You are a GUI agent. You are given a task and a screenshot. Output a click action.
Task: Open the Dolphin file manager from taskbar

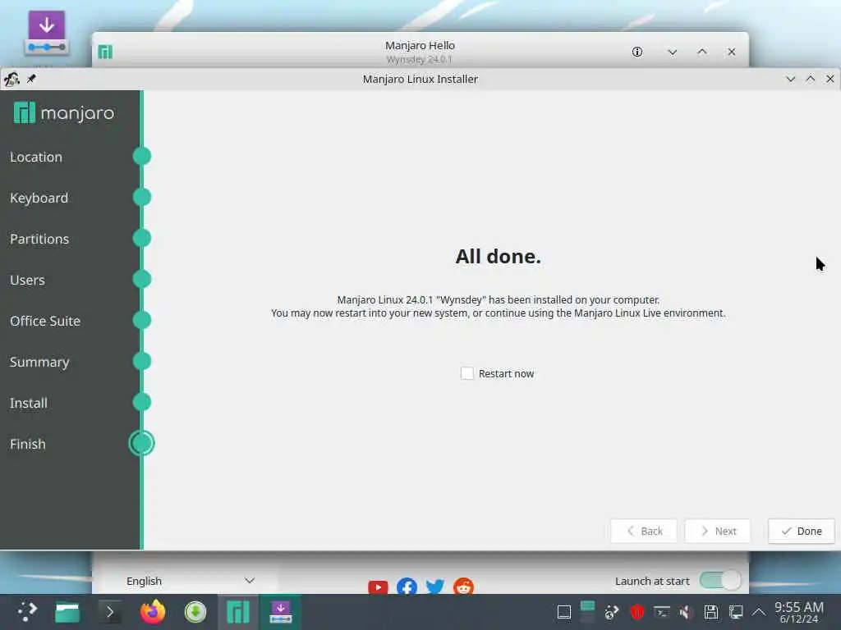(67, 612)
